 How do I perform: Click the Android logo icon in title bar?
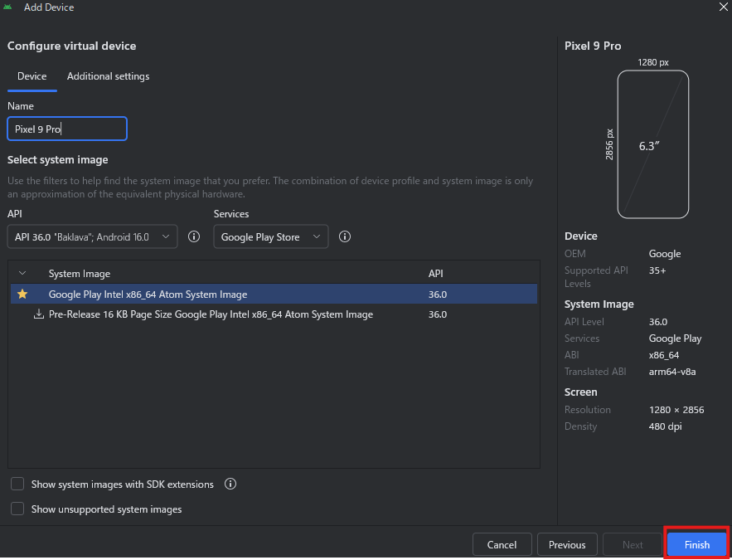click(7, 7)
